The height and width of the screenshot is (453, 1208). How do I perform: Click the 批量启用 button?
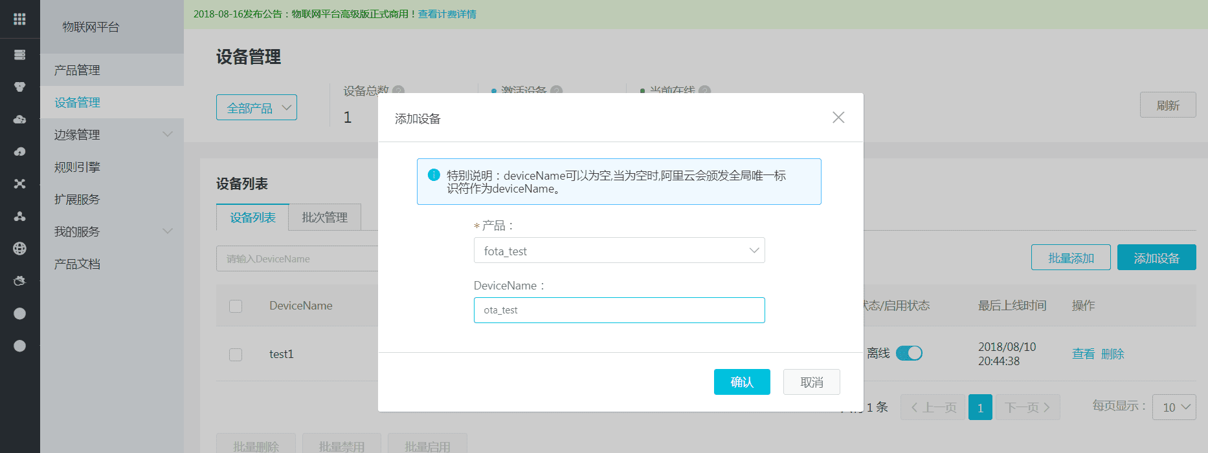427,444
